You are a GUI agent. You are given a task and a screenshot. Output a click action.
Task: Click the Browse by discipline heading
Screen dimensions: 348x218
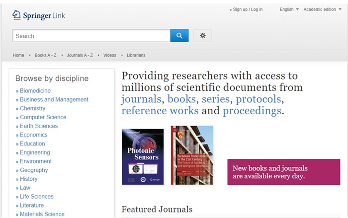(52, 78)
